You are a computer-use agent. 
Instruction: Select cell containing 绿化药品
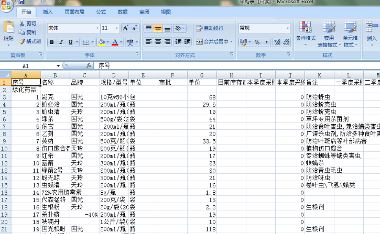coord(26,90)
